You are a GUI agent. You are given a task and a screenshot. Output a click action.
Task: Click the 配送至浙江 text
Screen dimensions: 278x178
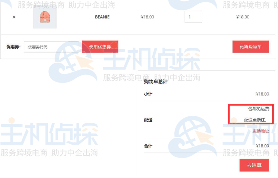point(255,120)
